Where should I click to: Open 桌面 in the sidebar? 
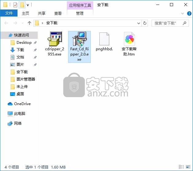tap(17, 94)
